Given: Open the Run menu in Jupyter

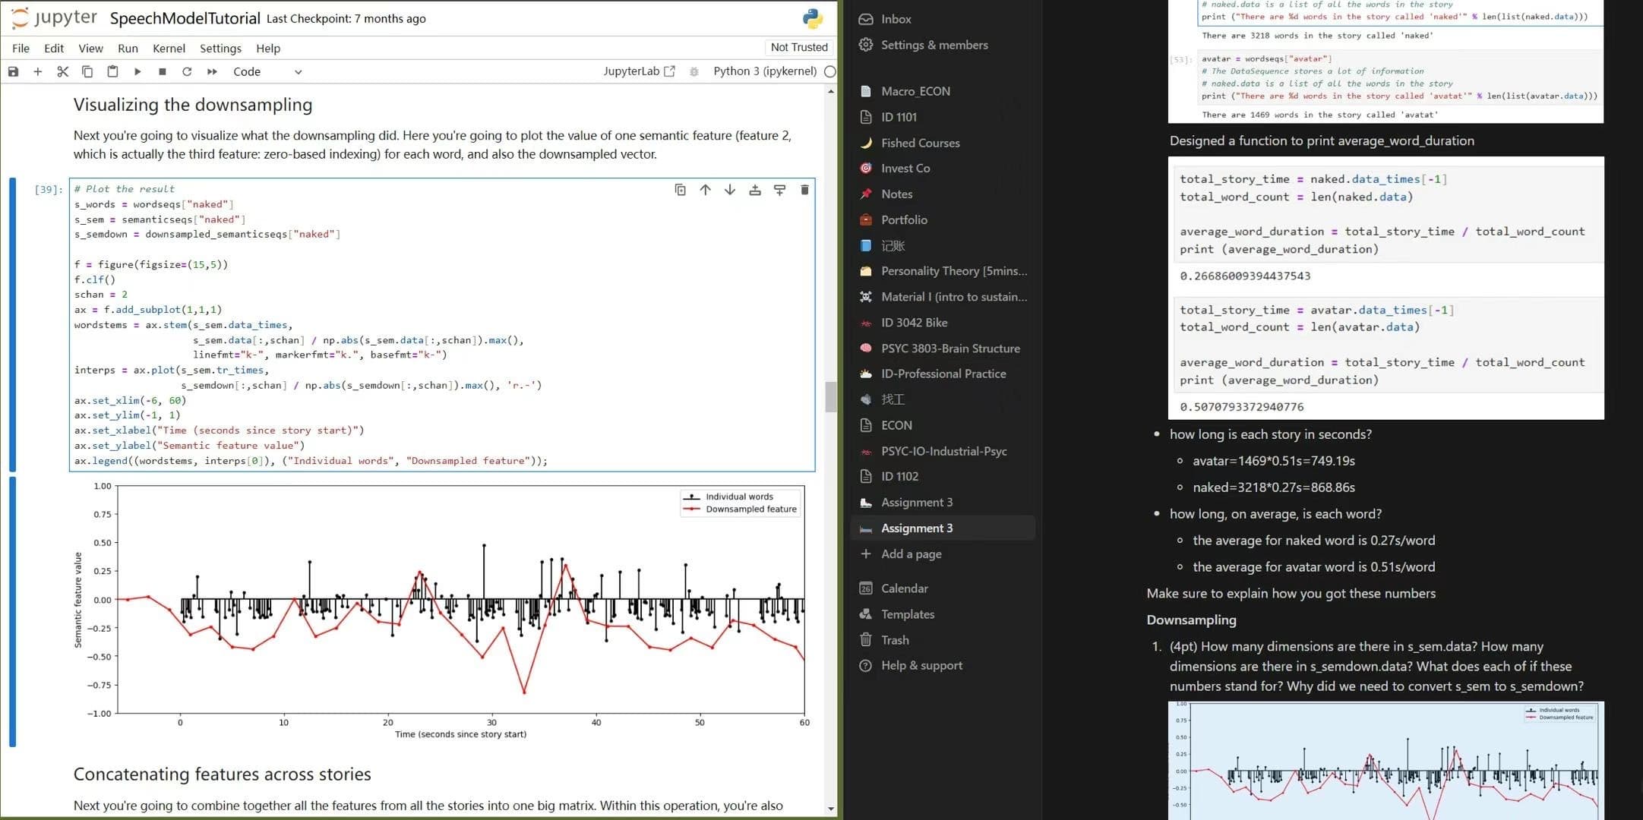Looking at the screenshot, I should tap(128, 48).
